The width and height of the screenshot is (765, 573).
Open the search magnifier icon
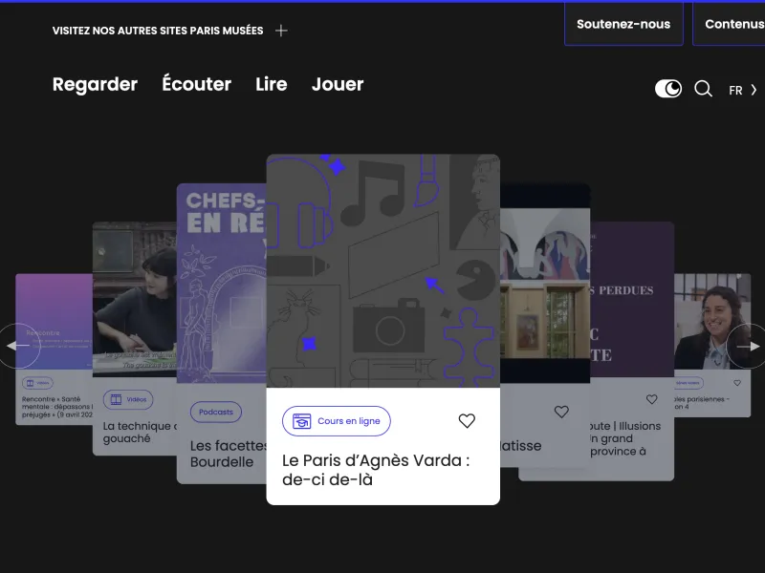pos(703,89)
